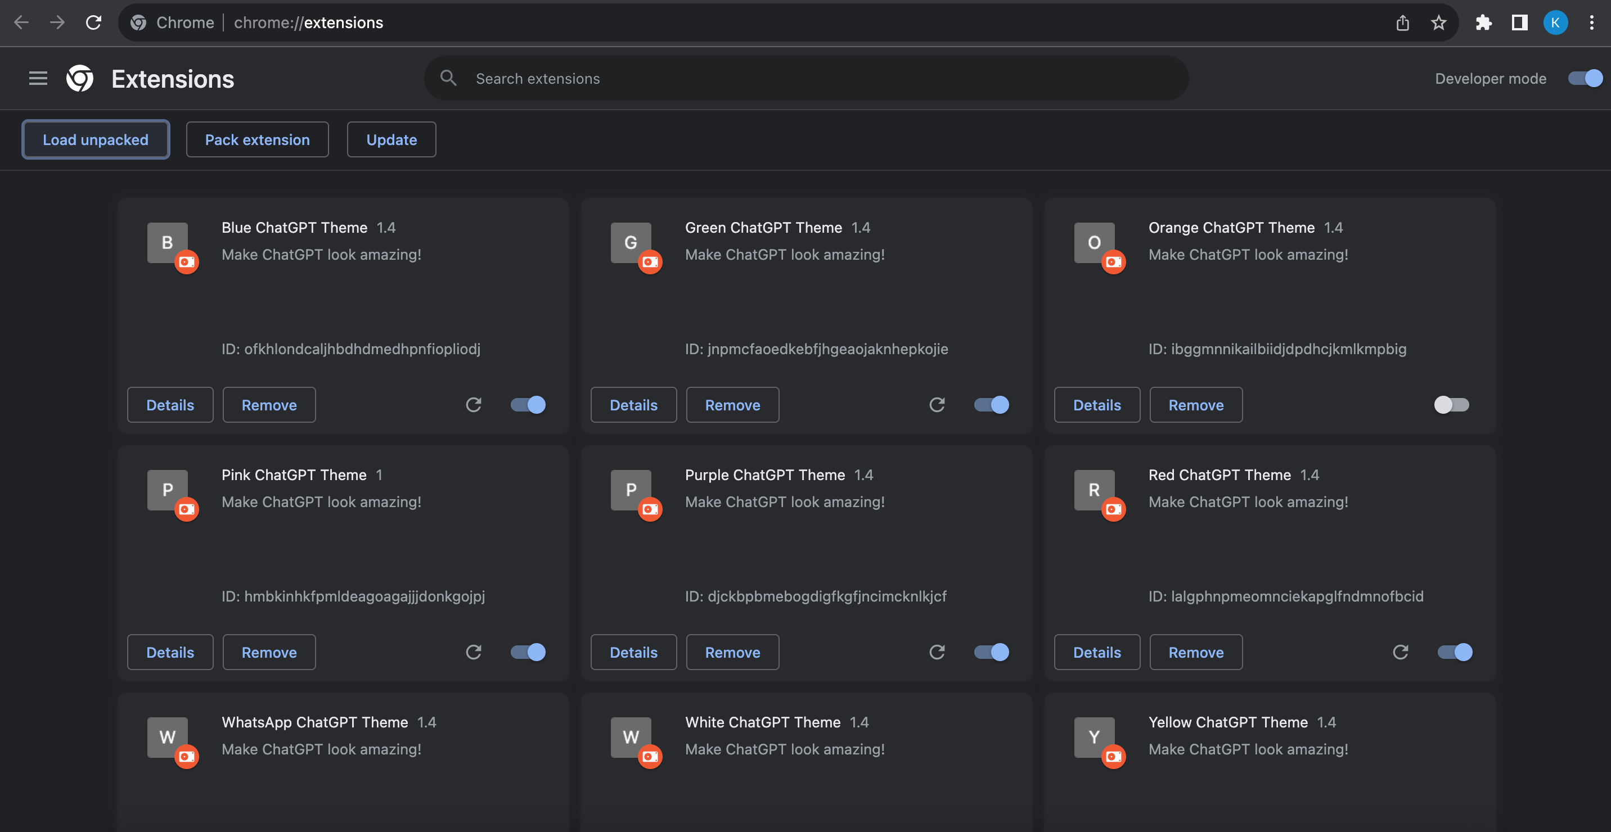The height and width of the screenshot is (832, 1611).
Task: Open Chrome three-dot menu
Action: point(1592,23)
